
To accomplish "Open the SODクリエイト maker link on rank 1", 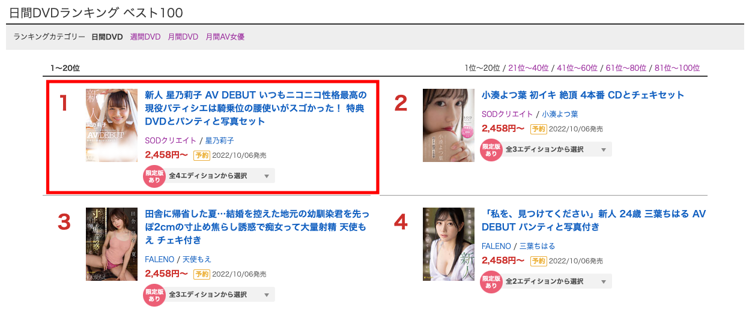I will pyautogui.click(x=171, y=140).
